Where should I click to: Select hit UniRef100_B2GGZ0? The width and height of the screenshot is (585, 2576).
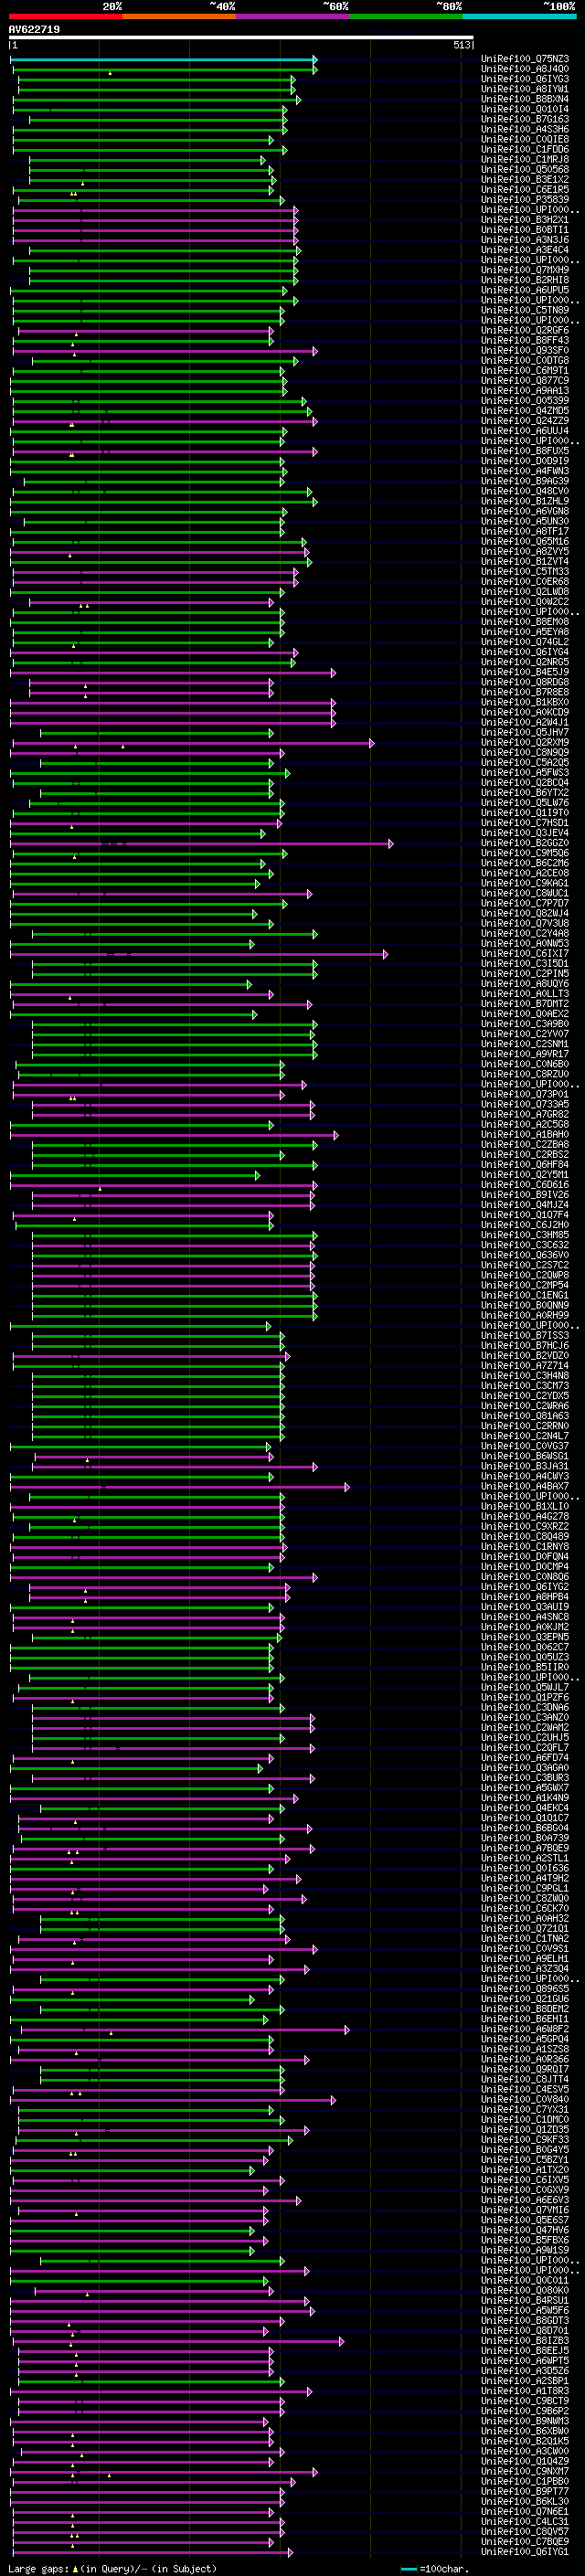(x=525, y=844)
